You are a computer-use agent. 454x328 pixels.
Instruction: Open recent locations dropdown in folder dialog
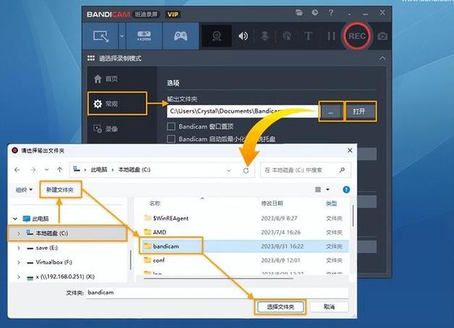46,169
